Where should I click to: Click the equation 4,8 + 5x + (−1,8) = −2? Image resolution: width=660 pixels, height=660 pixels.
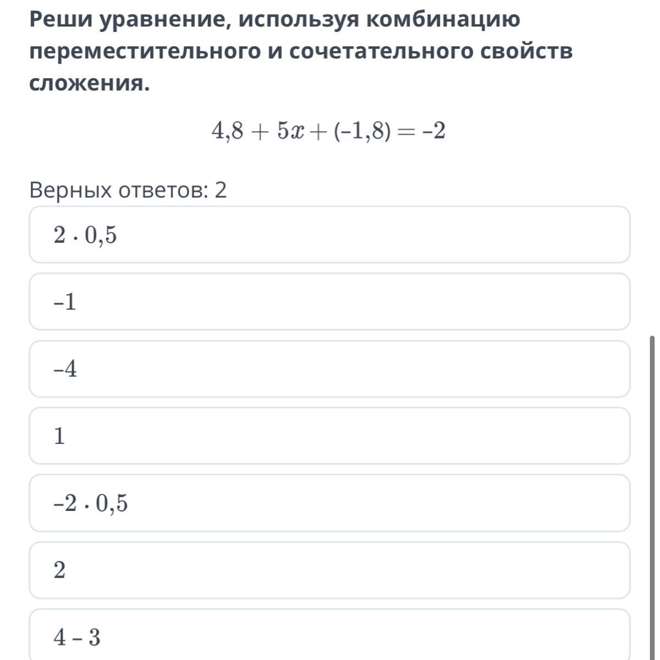328,131
